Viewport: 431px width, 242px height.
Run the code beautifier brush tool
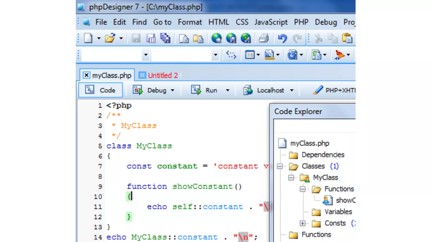click(339, 54)
